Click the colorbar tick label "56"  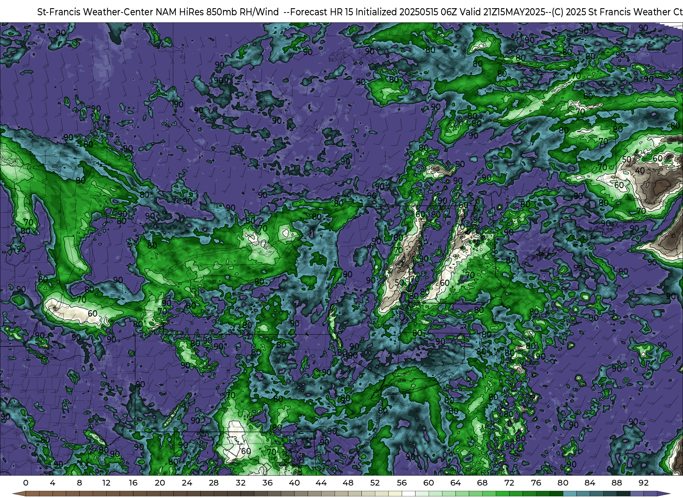(x=402, y=483)
